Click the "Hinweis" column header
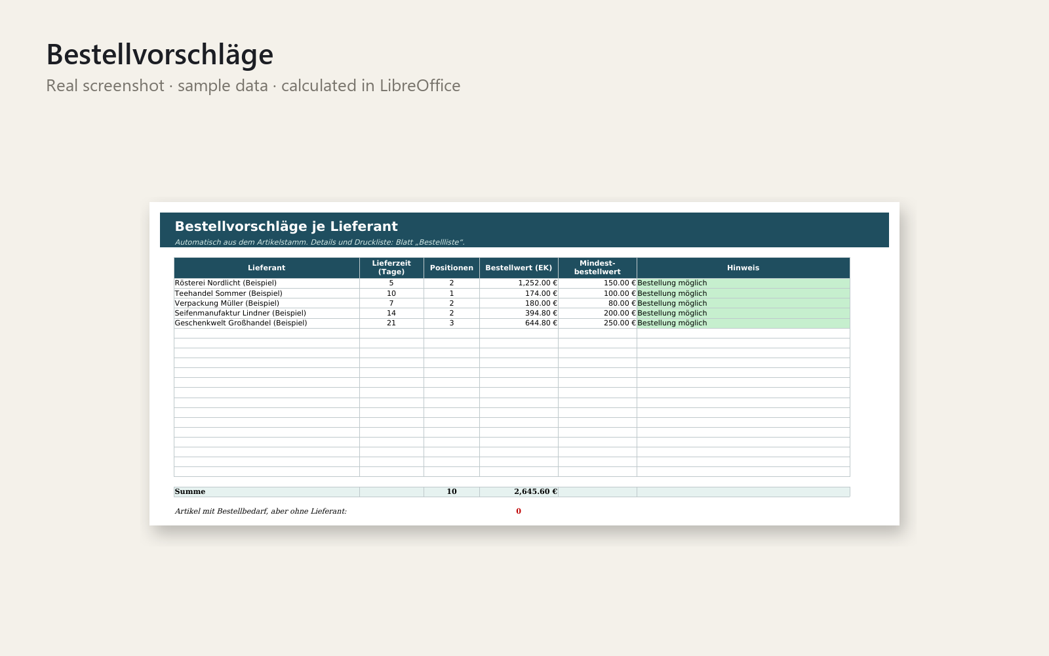1049x656 pixels. pyautogui.click(x=743, y=268)
